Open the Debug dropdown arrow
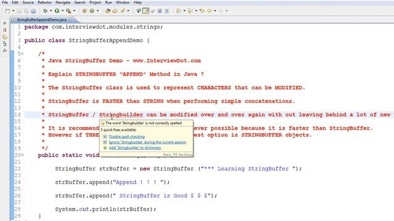394x221 pixels. (x=50, y=11)
